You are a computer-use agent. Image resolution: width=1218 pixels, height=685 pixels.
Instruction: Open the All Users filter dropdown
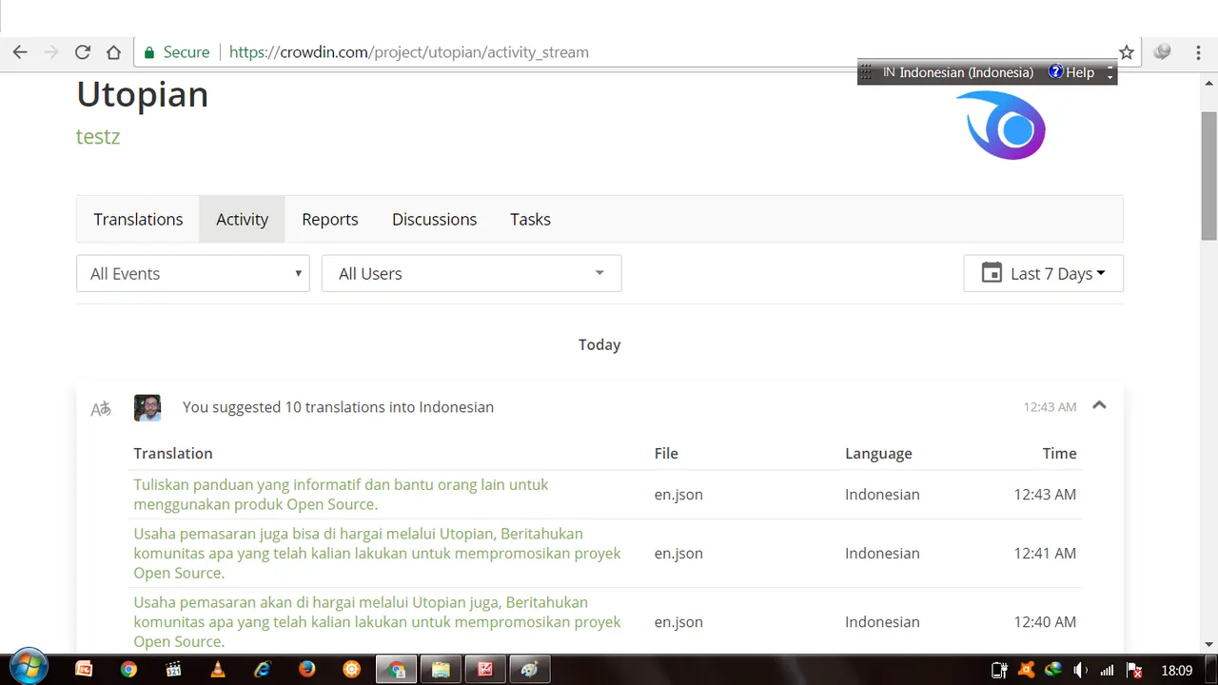(x=472, y=273)
